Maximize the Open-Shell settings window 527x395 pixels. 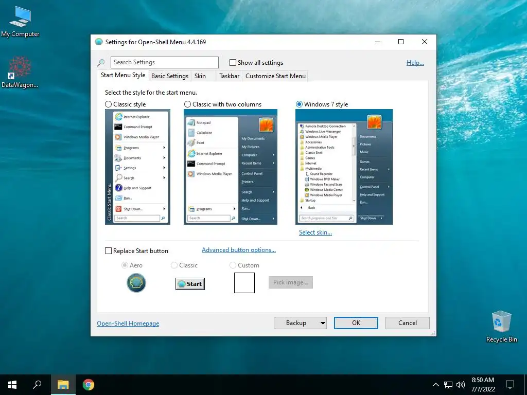click(x=400, y=42)
